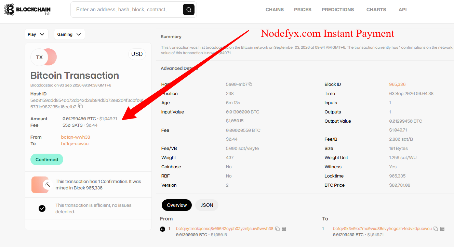Select the Fee/VB value 5.000 sat/vByte
This screenshot has width=454, height=247.
pos(242,148)
